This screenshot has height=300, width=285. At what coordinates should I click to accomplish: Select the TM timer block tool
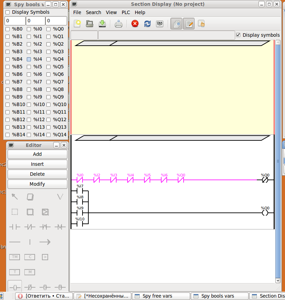coord(15,257)
